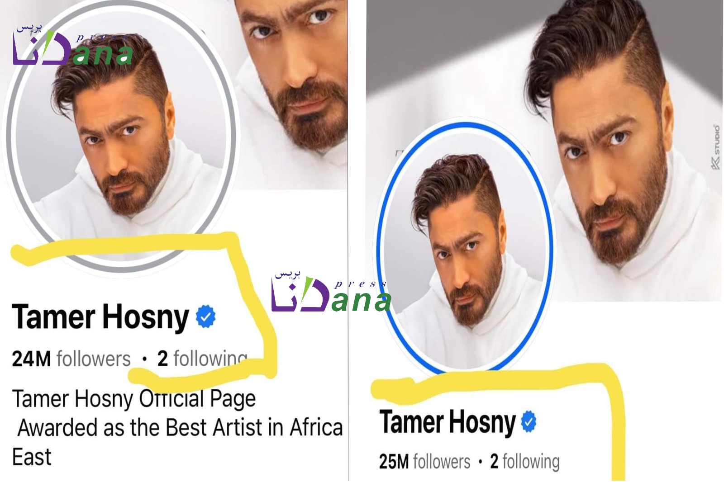Open the right profile's 2 following list
This screenshot has height=482, width=724.
(525, 462)
